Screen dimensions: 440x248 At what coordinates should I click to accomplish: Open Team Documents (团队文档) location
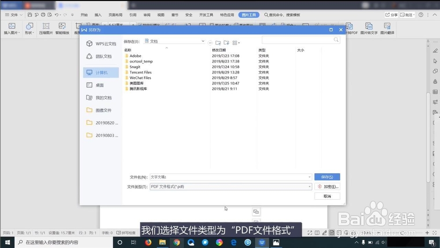tap(101, 56)
